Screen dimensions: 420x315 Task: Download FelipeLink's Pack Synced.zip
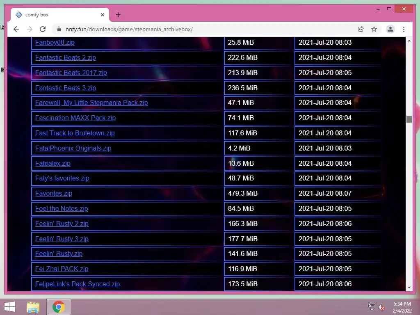pyautogui.click(x=78, y=284)
